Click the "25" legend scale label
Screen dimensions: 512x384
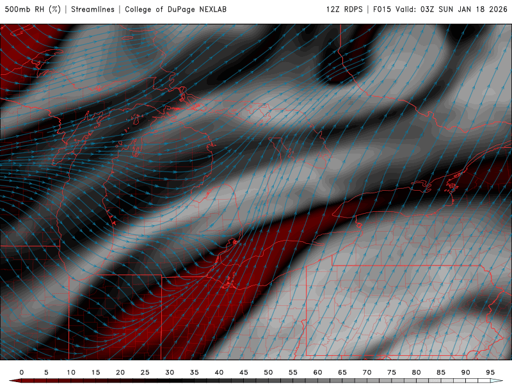click(145, 372)
